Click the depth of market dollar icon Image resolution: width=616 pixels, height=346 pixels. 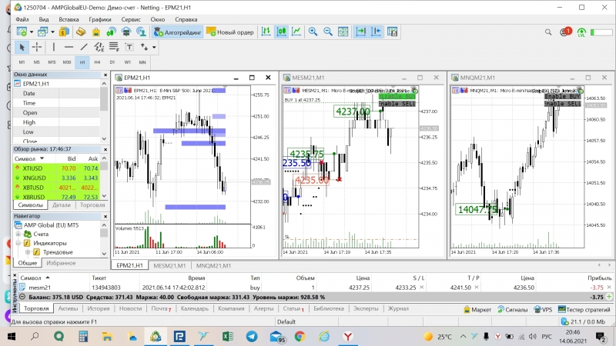click(x=64, y=32)
